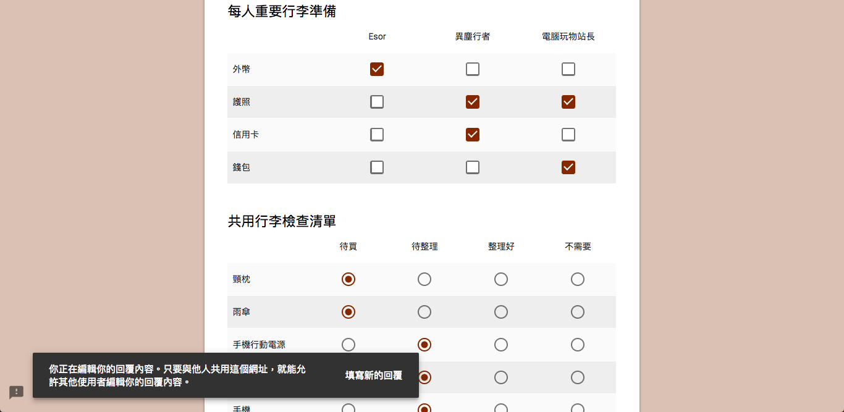
Task: Check 錢包 for 異塵行者
Action: (473, 167)
